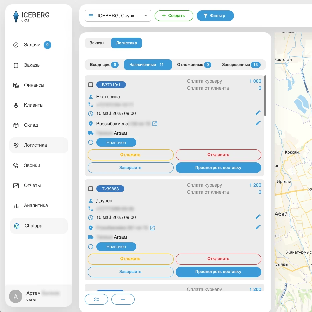Show Входящие deliveries tab

pyautogui.click(x=104, y=65)
